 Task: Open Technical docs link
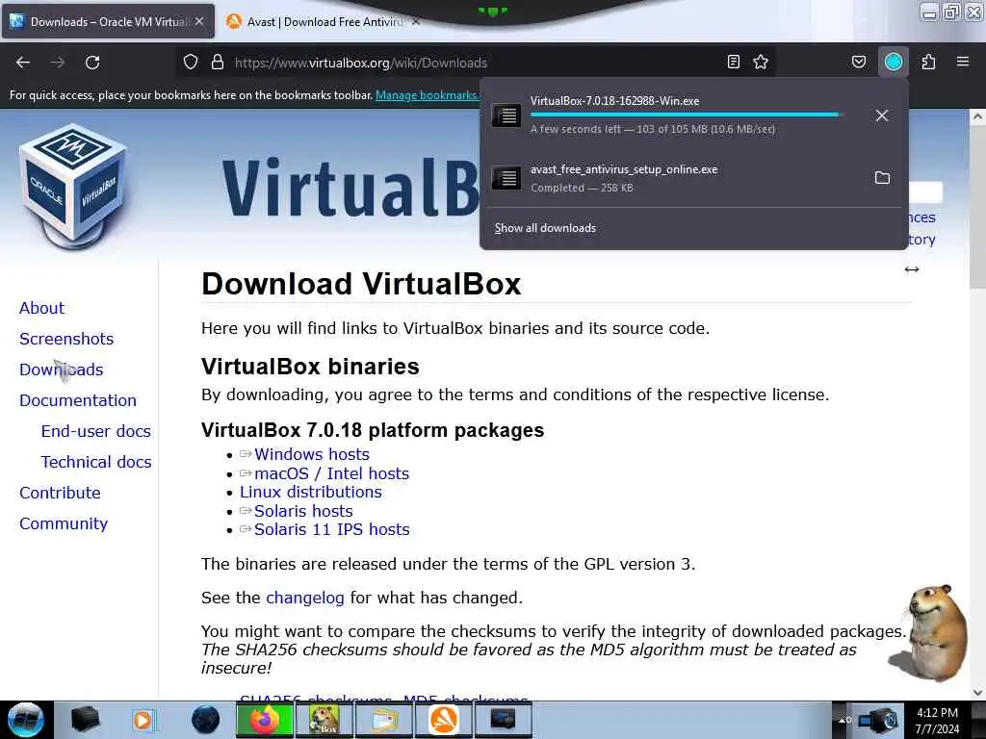(96, 462)
